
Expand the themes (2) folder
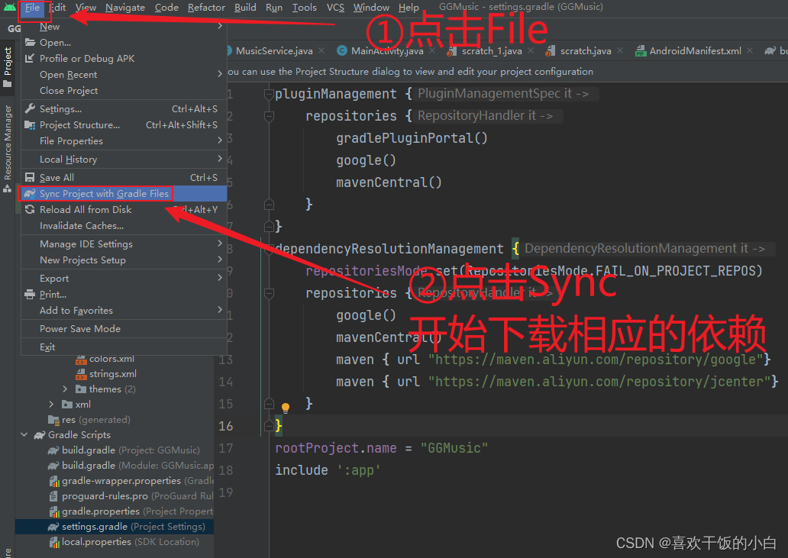65,389
